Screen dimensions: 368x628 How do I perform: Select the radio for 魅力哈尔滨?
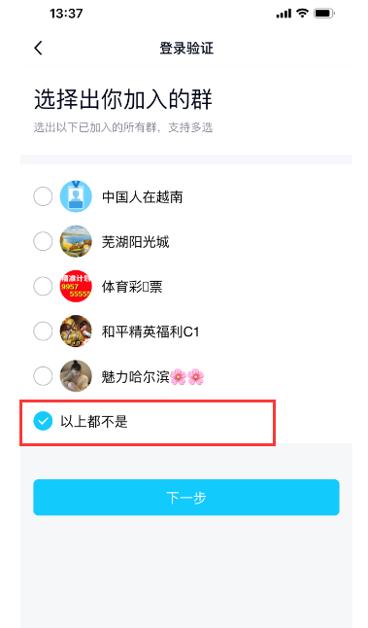(43, 375)
